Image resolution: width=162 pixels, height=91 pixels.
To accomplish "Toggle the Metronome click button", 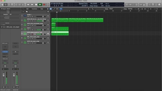I will [144, 5].
